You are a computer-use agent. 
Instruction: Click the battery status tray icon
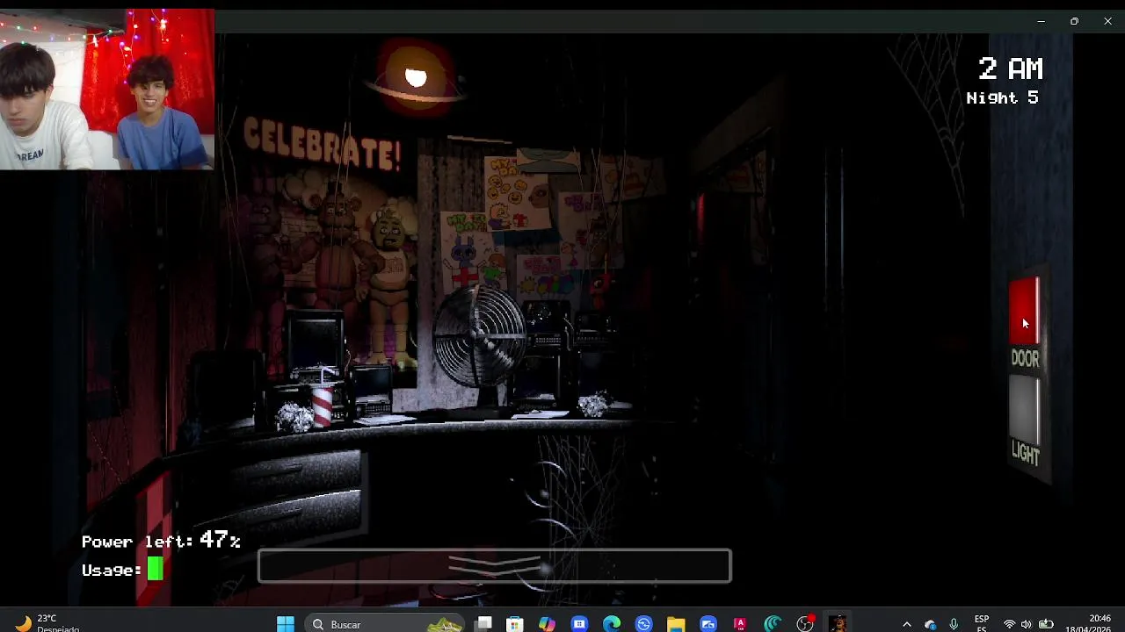[x=1046, y=624]
